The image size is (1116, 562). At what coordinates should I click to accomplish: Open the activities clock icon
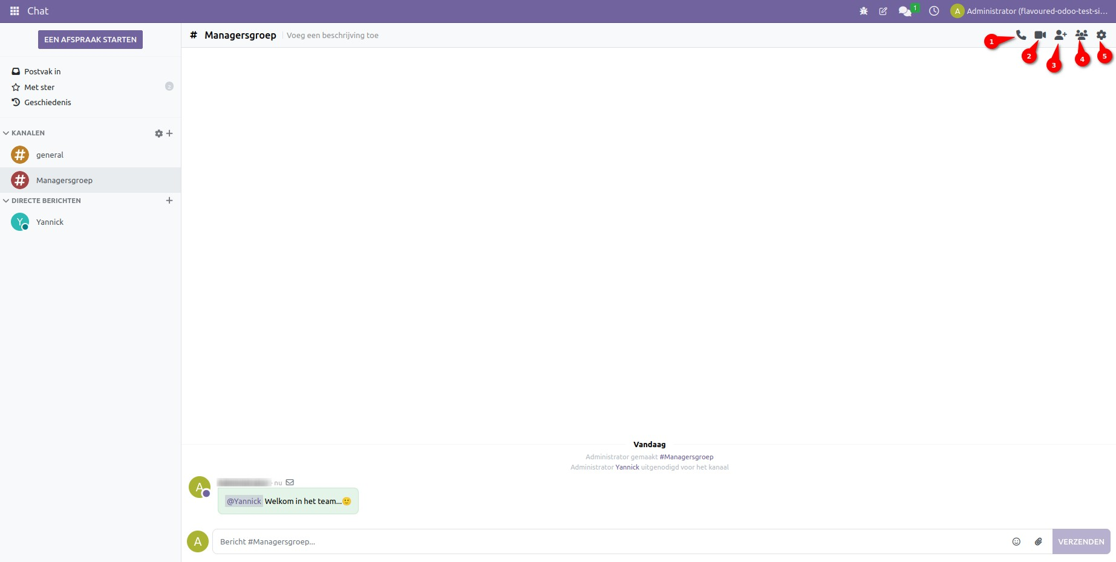click(x=934, y=11)
